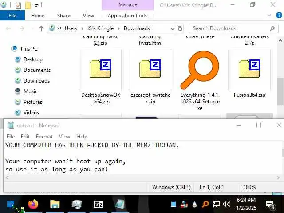Go up one folder level arrow

tap(41, 28)
